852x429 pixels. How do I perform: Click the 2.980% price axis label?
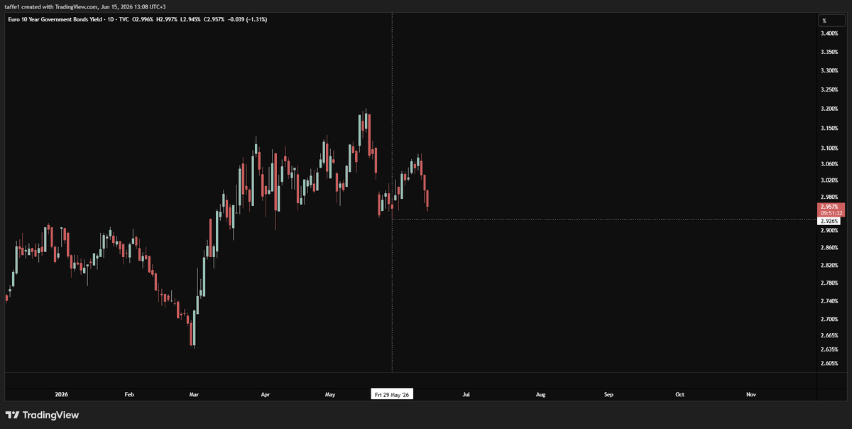tap(829, 197)
